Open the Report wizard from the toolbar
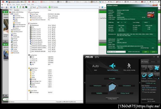 [33, 7]
